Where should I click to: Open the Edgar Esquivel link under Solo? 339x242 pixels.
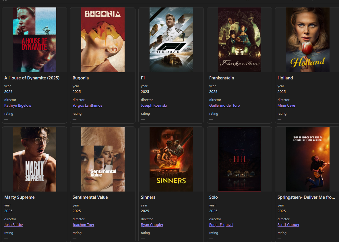pyautogui.click(x=221, y=225)
